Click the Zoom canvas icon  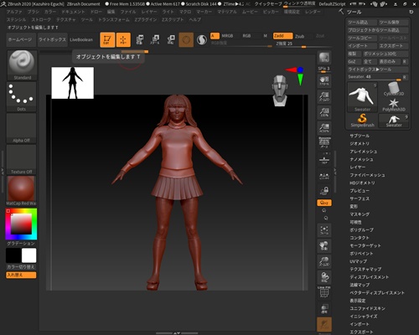click(x=324, y=96)
